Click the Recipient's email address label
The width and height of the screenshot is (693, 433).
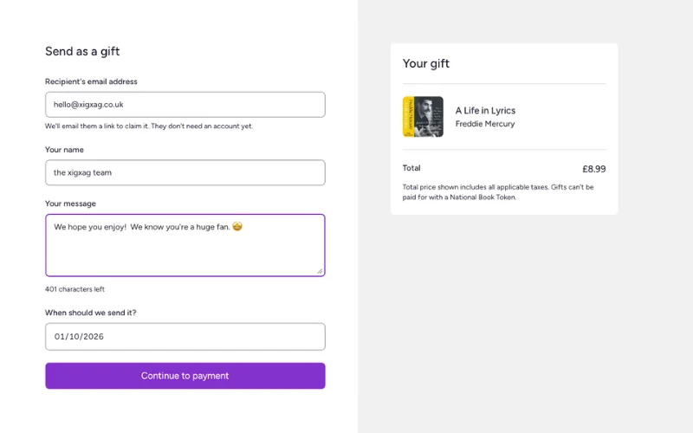click(91, 81)
